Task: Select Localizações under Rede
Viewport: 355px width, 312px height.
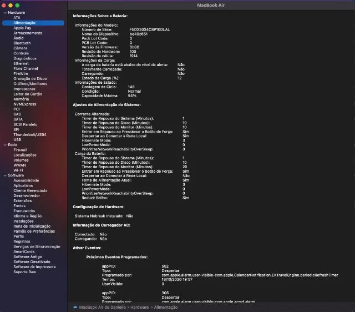Action: (x=25, y=155)
